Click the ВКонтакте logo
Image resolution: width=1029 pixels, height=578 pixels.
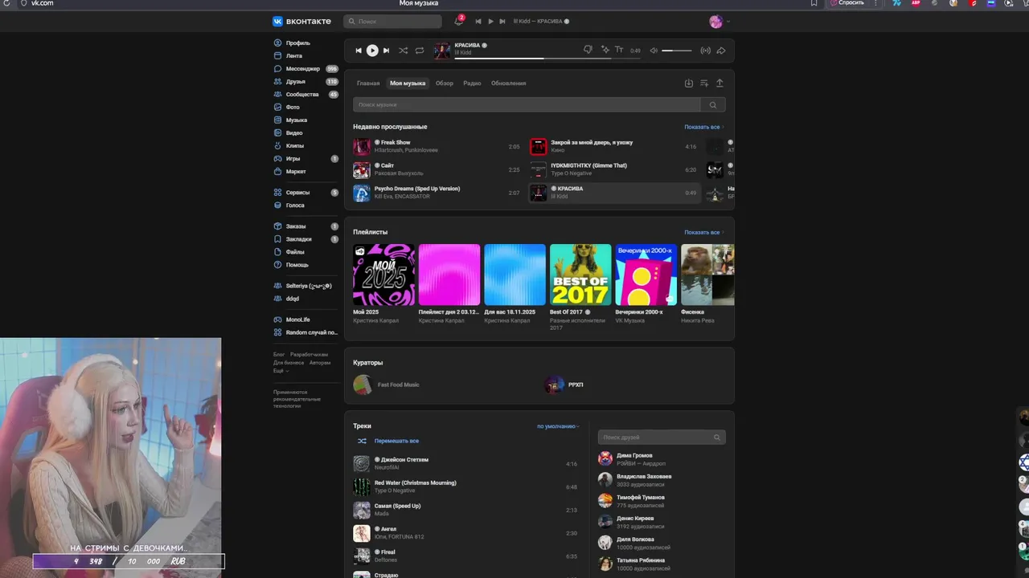pyautogui.click(x=302, y=22)
